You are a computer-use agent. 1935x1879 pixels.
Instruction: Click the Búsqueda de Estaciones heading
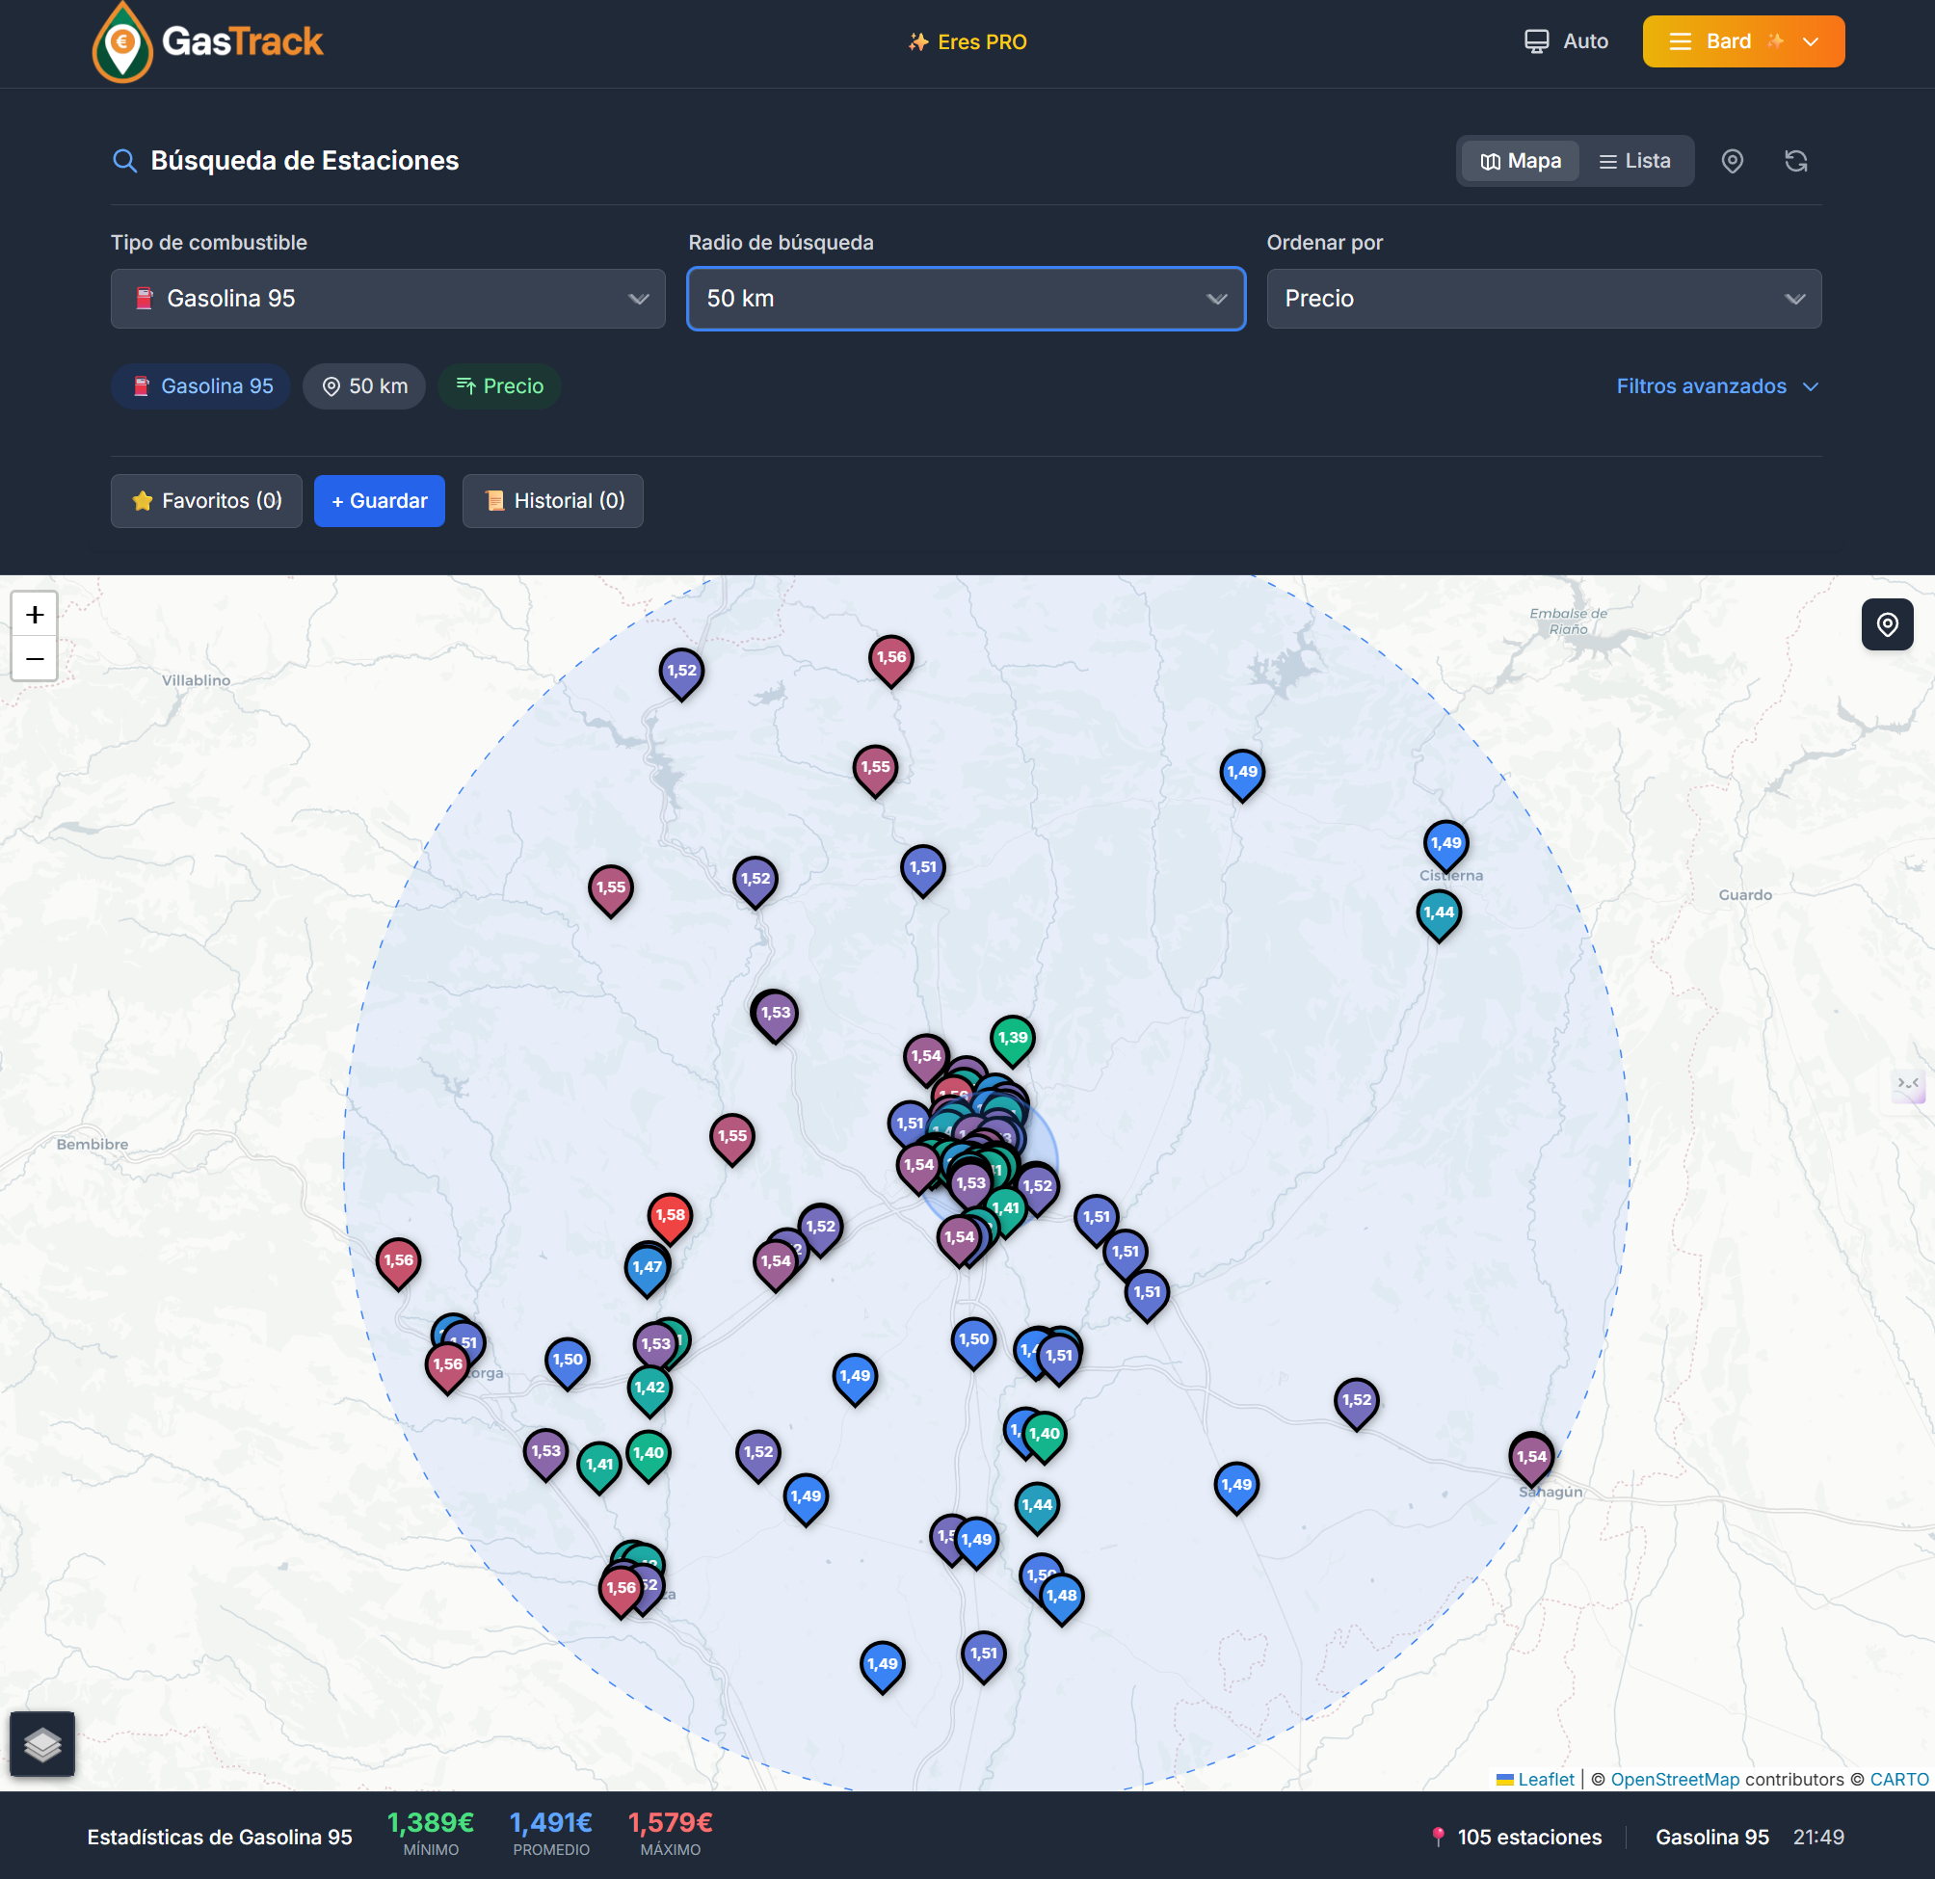pos(305,161)
